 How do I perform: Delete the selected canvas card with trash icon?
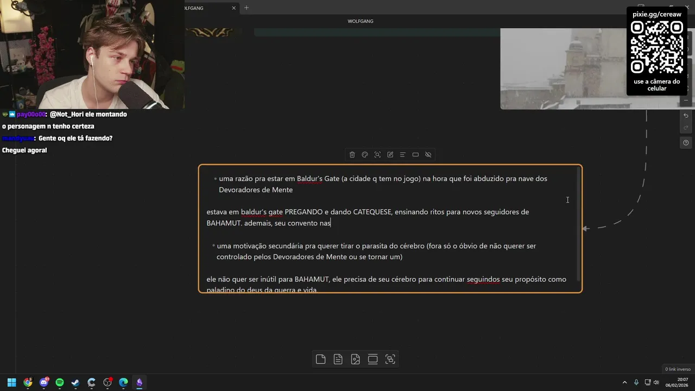pyautogui.click(x=352, y=155)
